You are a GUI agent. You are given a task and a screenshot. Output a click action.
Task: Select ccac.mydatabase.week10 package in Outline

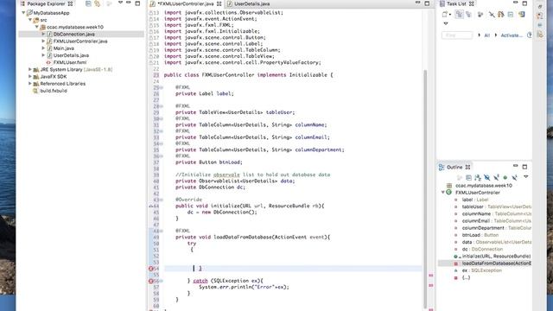pos(483,186)
